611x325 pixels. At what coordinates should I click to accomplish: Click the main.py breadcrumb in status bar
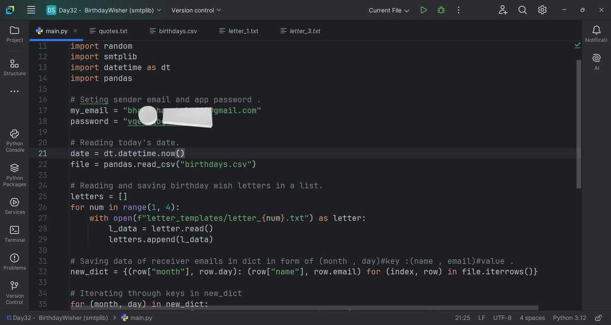tap(136, 318)
